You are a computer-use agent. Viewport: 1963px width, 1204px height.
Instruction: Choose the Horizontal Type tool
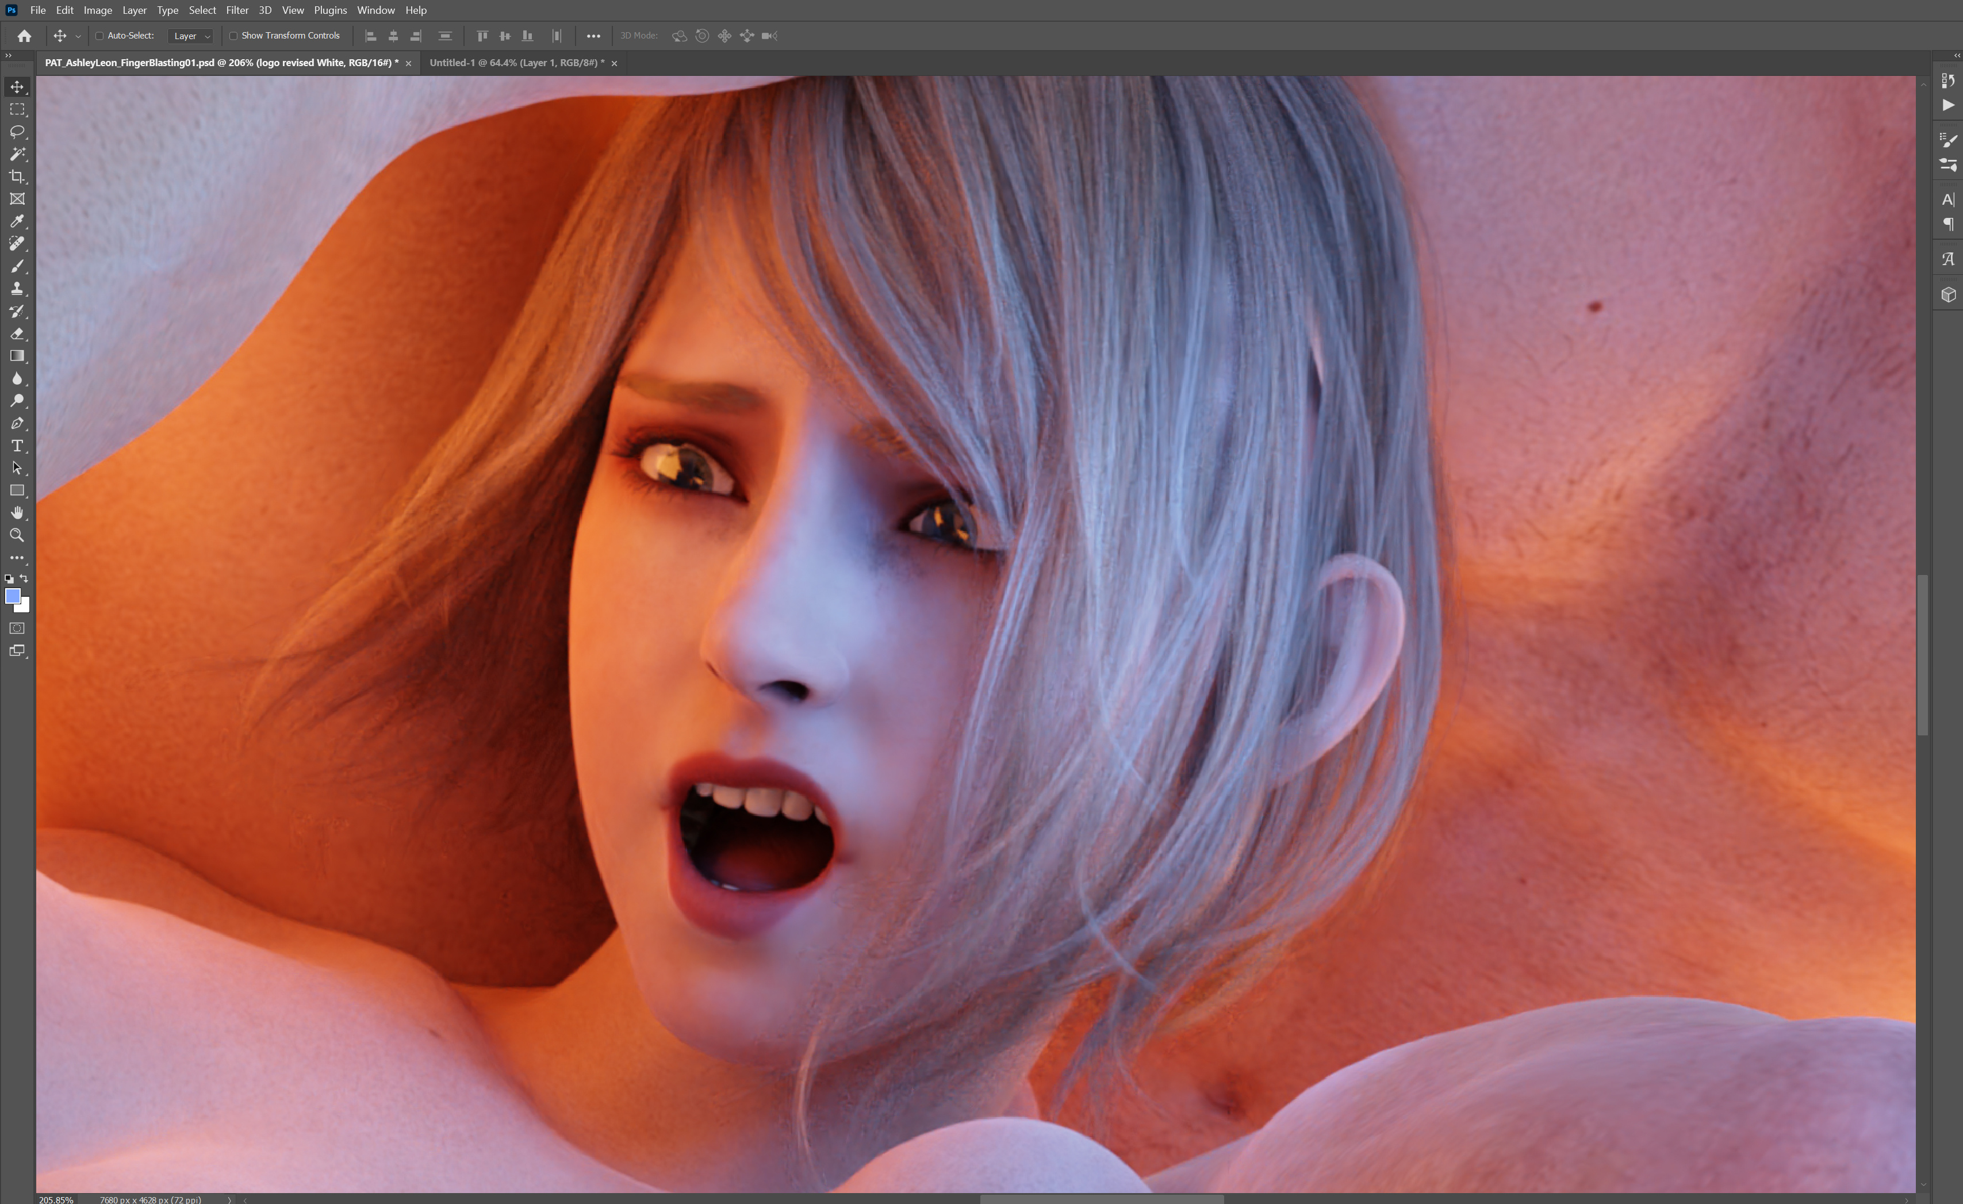(x=17, y=446)
